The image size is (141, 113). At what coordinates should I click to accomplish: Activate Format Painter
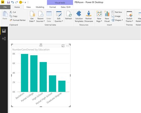point(18,20)
